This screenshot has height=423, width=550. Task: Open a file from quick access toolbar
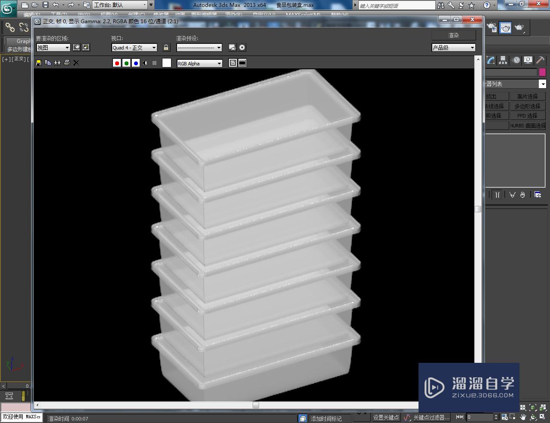(x=35, y=5)
